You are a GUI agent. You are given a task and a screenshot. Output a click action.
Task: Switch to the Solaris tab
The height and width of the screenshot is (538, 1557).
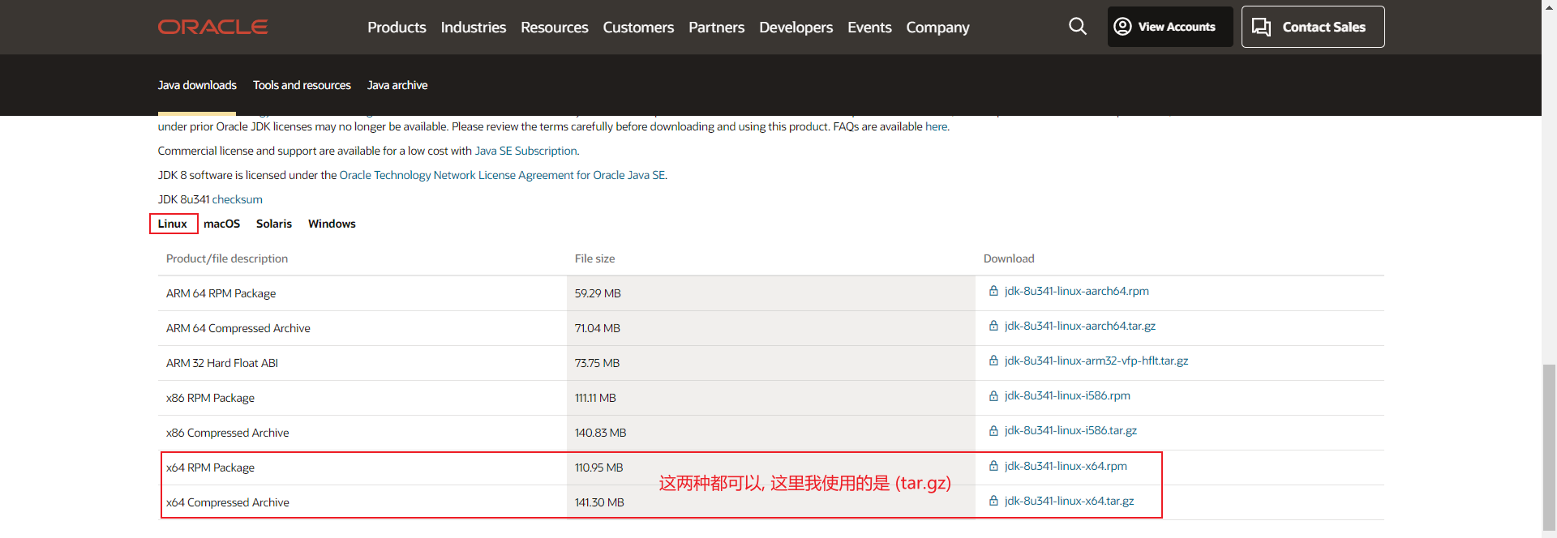274,224
